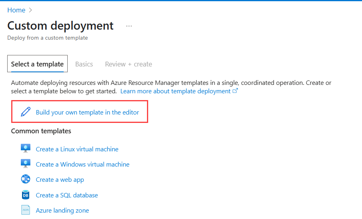Pick the Create a web app template
Viewport: 362px width, 219px height.
click(x=60, y=180)
